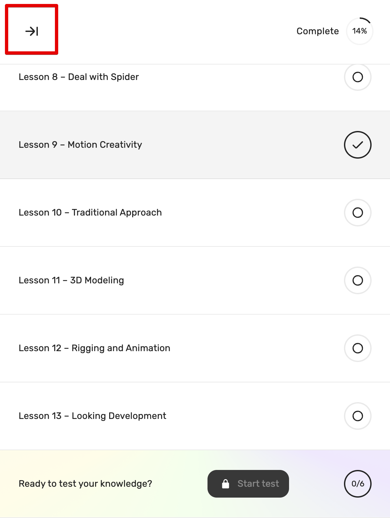Toggle completion circle for Lesson 11 3D Modeling
The width and height of the screenshot is (390, 518).
[x=357, y=280]
